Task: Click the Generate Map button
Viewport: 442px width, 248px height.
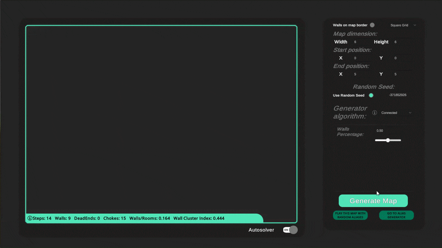Action: 373,201
